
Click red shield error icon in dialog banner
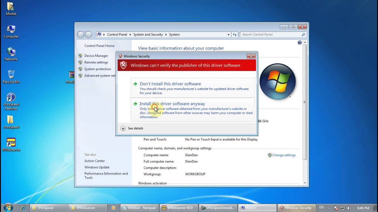pyautogui.click(x=123, y=65)
